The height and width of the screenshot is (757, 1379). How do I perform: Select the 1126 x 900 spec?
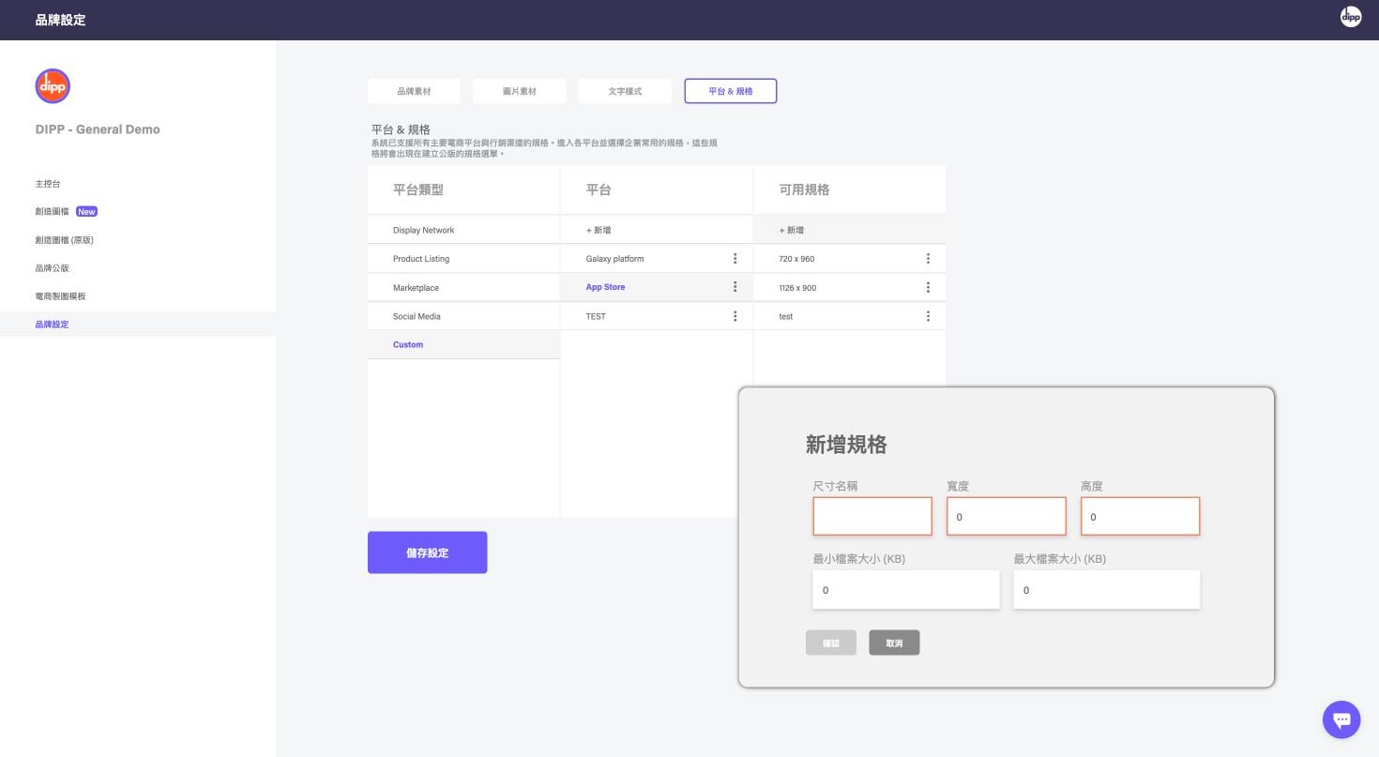click(849, 287)
